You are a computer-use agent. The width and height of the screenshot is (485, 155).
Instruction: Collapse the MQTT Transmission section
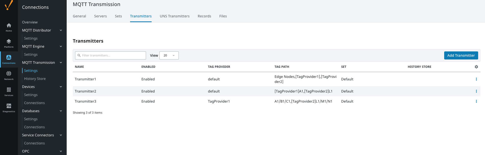pyautogui.click(x=61, y=63)
